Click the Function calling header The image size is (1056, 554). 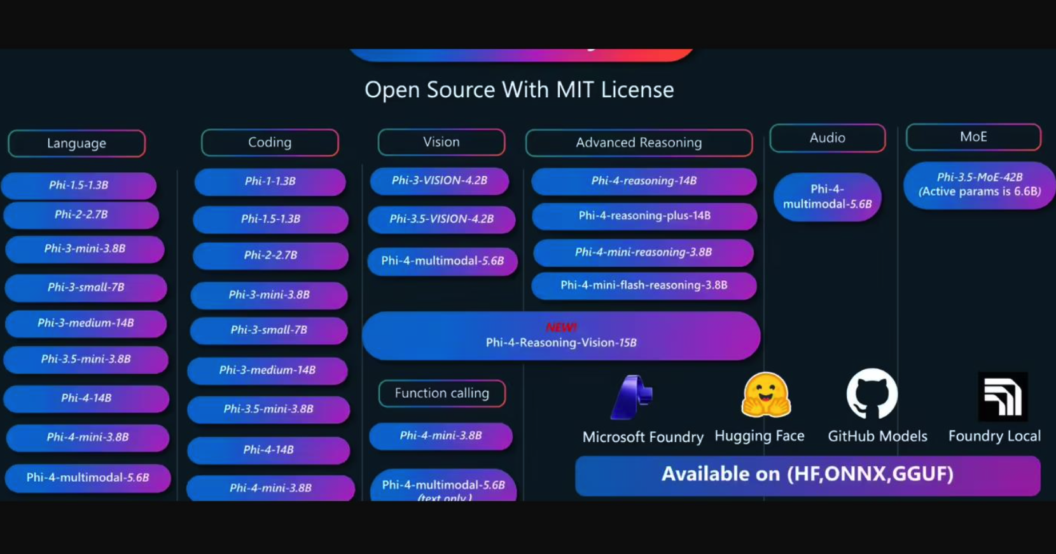point(442,393)
